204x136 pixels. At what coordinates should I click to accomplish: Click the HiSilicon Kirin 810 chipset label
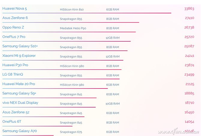(72, 10)
